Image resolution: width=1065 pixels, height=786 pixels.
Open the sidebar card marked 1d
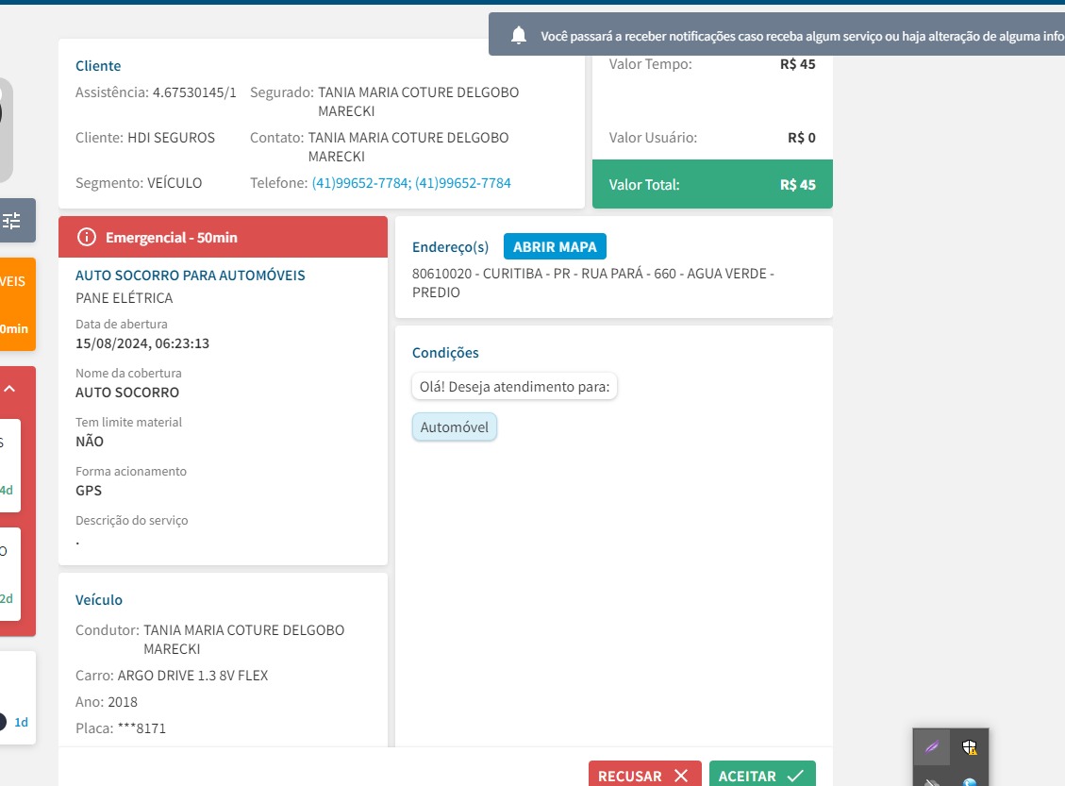coord(16,697)
